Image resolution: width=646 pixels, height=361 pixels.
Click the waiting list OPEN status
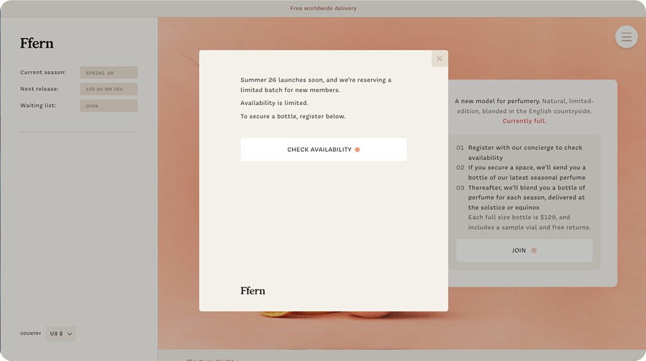109,106
